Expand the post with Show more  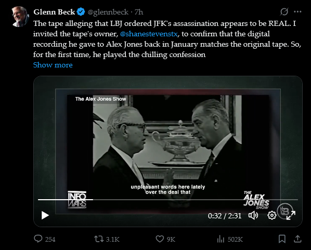53,65
